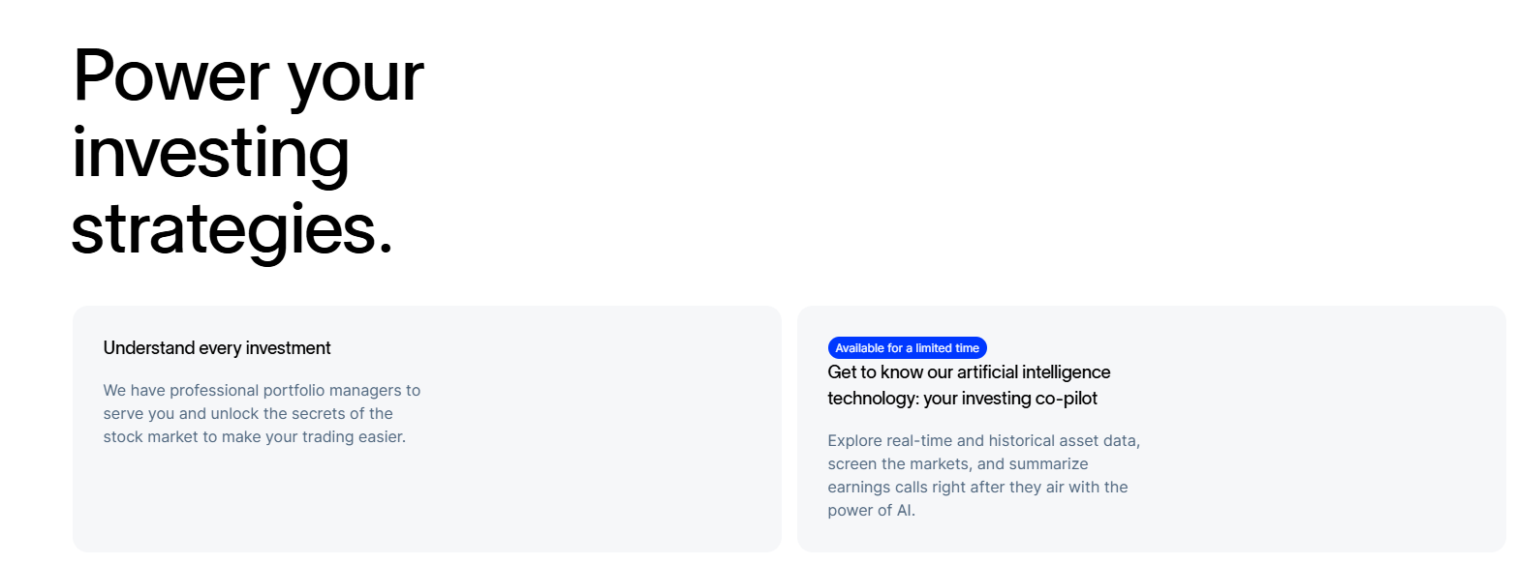This screenshot has width=1516, height=564.
Task: Click the word 'investing' in the headline
Action: tap(211, 152)
